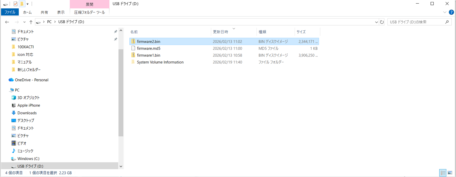Sort by the サイズ column header
The height and width of the screenshot is (177, 456).
coord(301,32)
